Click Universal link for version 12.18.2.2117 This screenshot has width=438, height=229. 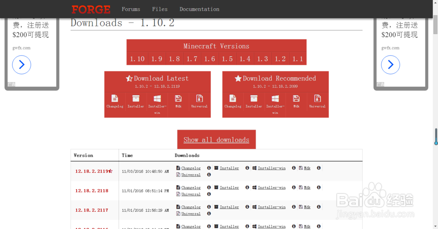[x=191, y=214]
